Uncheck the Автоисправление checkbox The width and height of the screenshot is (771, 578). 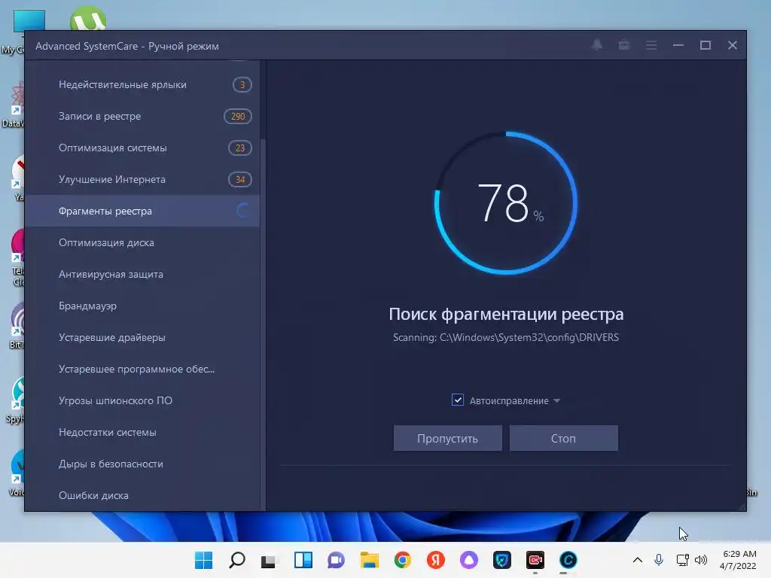(457, 400)
